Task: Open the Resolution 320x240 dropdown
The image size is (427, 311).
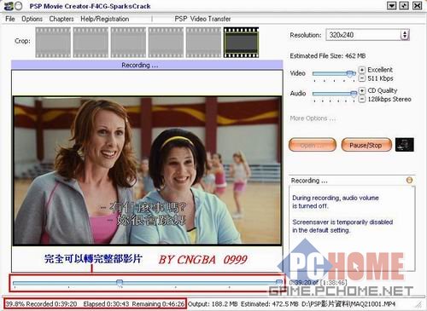Action: [x=367, y=35]
